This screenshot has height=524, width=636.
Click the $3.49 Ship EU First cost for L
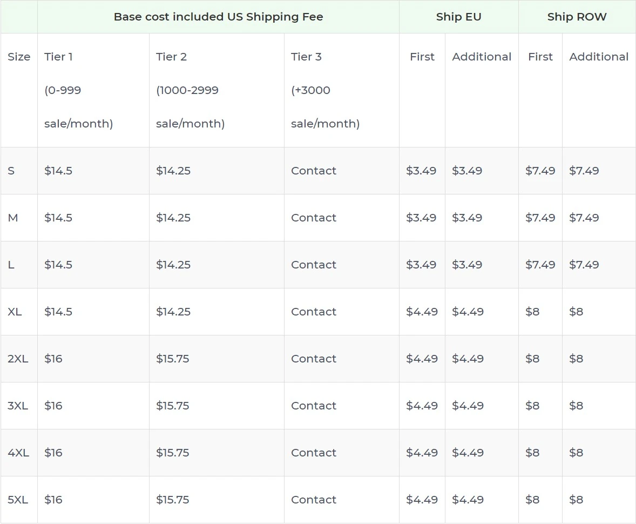point(422,265)
